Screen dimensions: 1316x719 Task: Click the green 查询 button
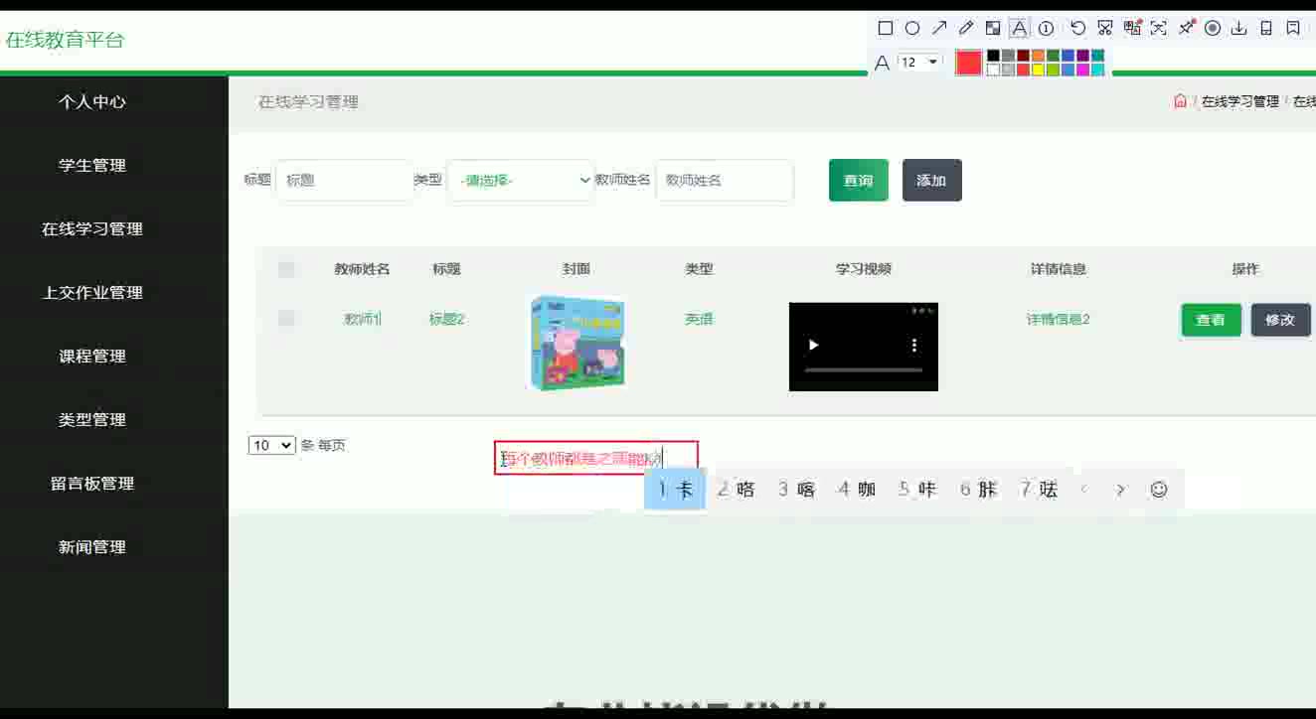(x=859, y=180)
